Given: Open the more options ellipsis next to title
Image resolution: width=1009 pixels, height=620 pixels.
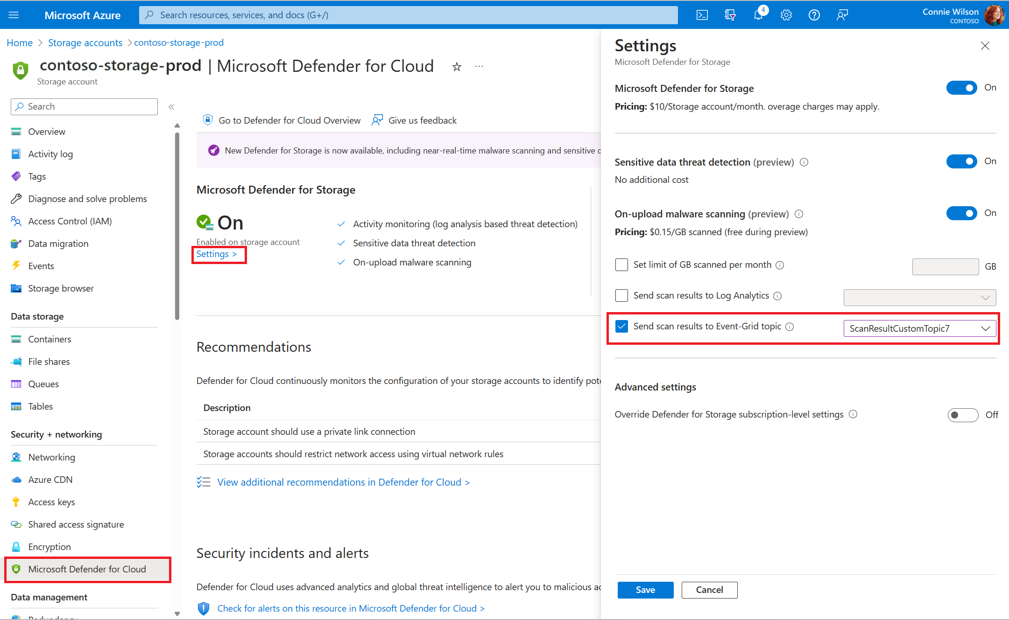Looking at the screenshot, I should [x=479, y=66].
